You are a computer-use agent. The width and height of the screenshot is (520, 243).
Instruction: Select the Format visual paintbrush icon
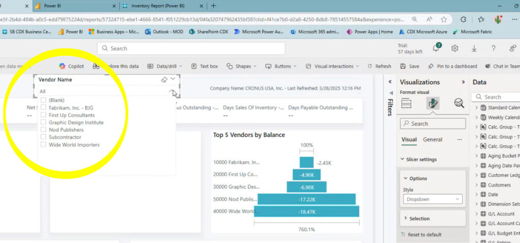pos(433,103)
